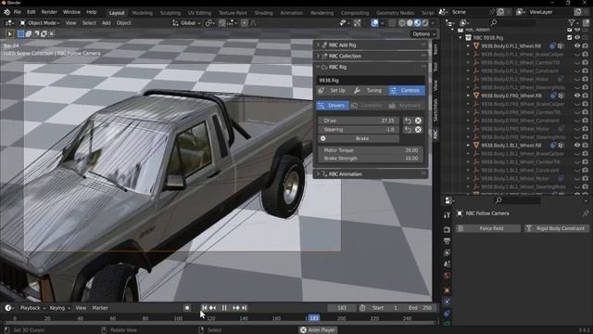The width and height of the screenshot is (593, 334).
Task: Toggle viewport overlays icon
Action: (374, 23)
